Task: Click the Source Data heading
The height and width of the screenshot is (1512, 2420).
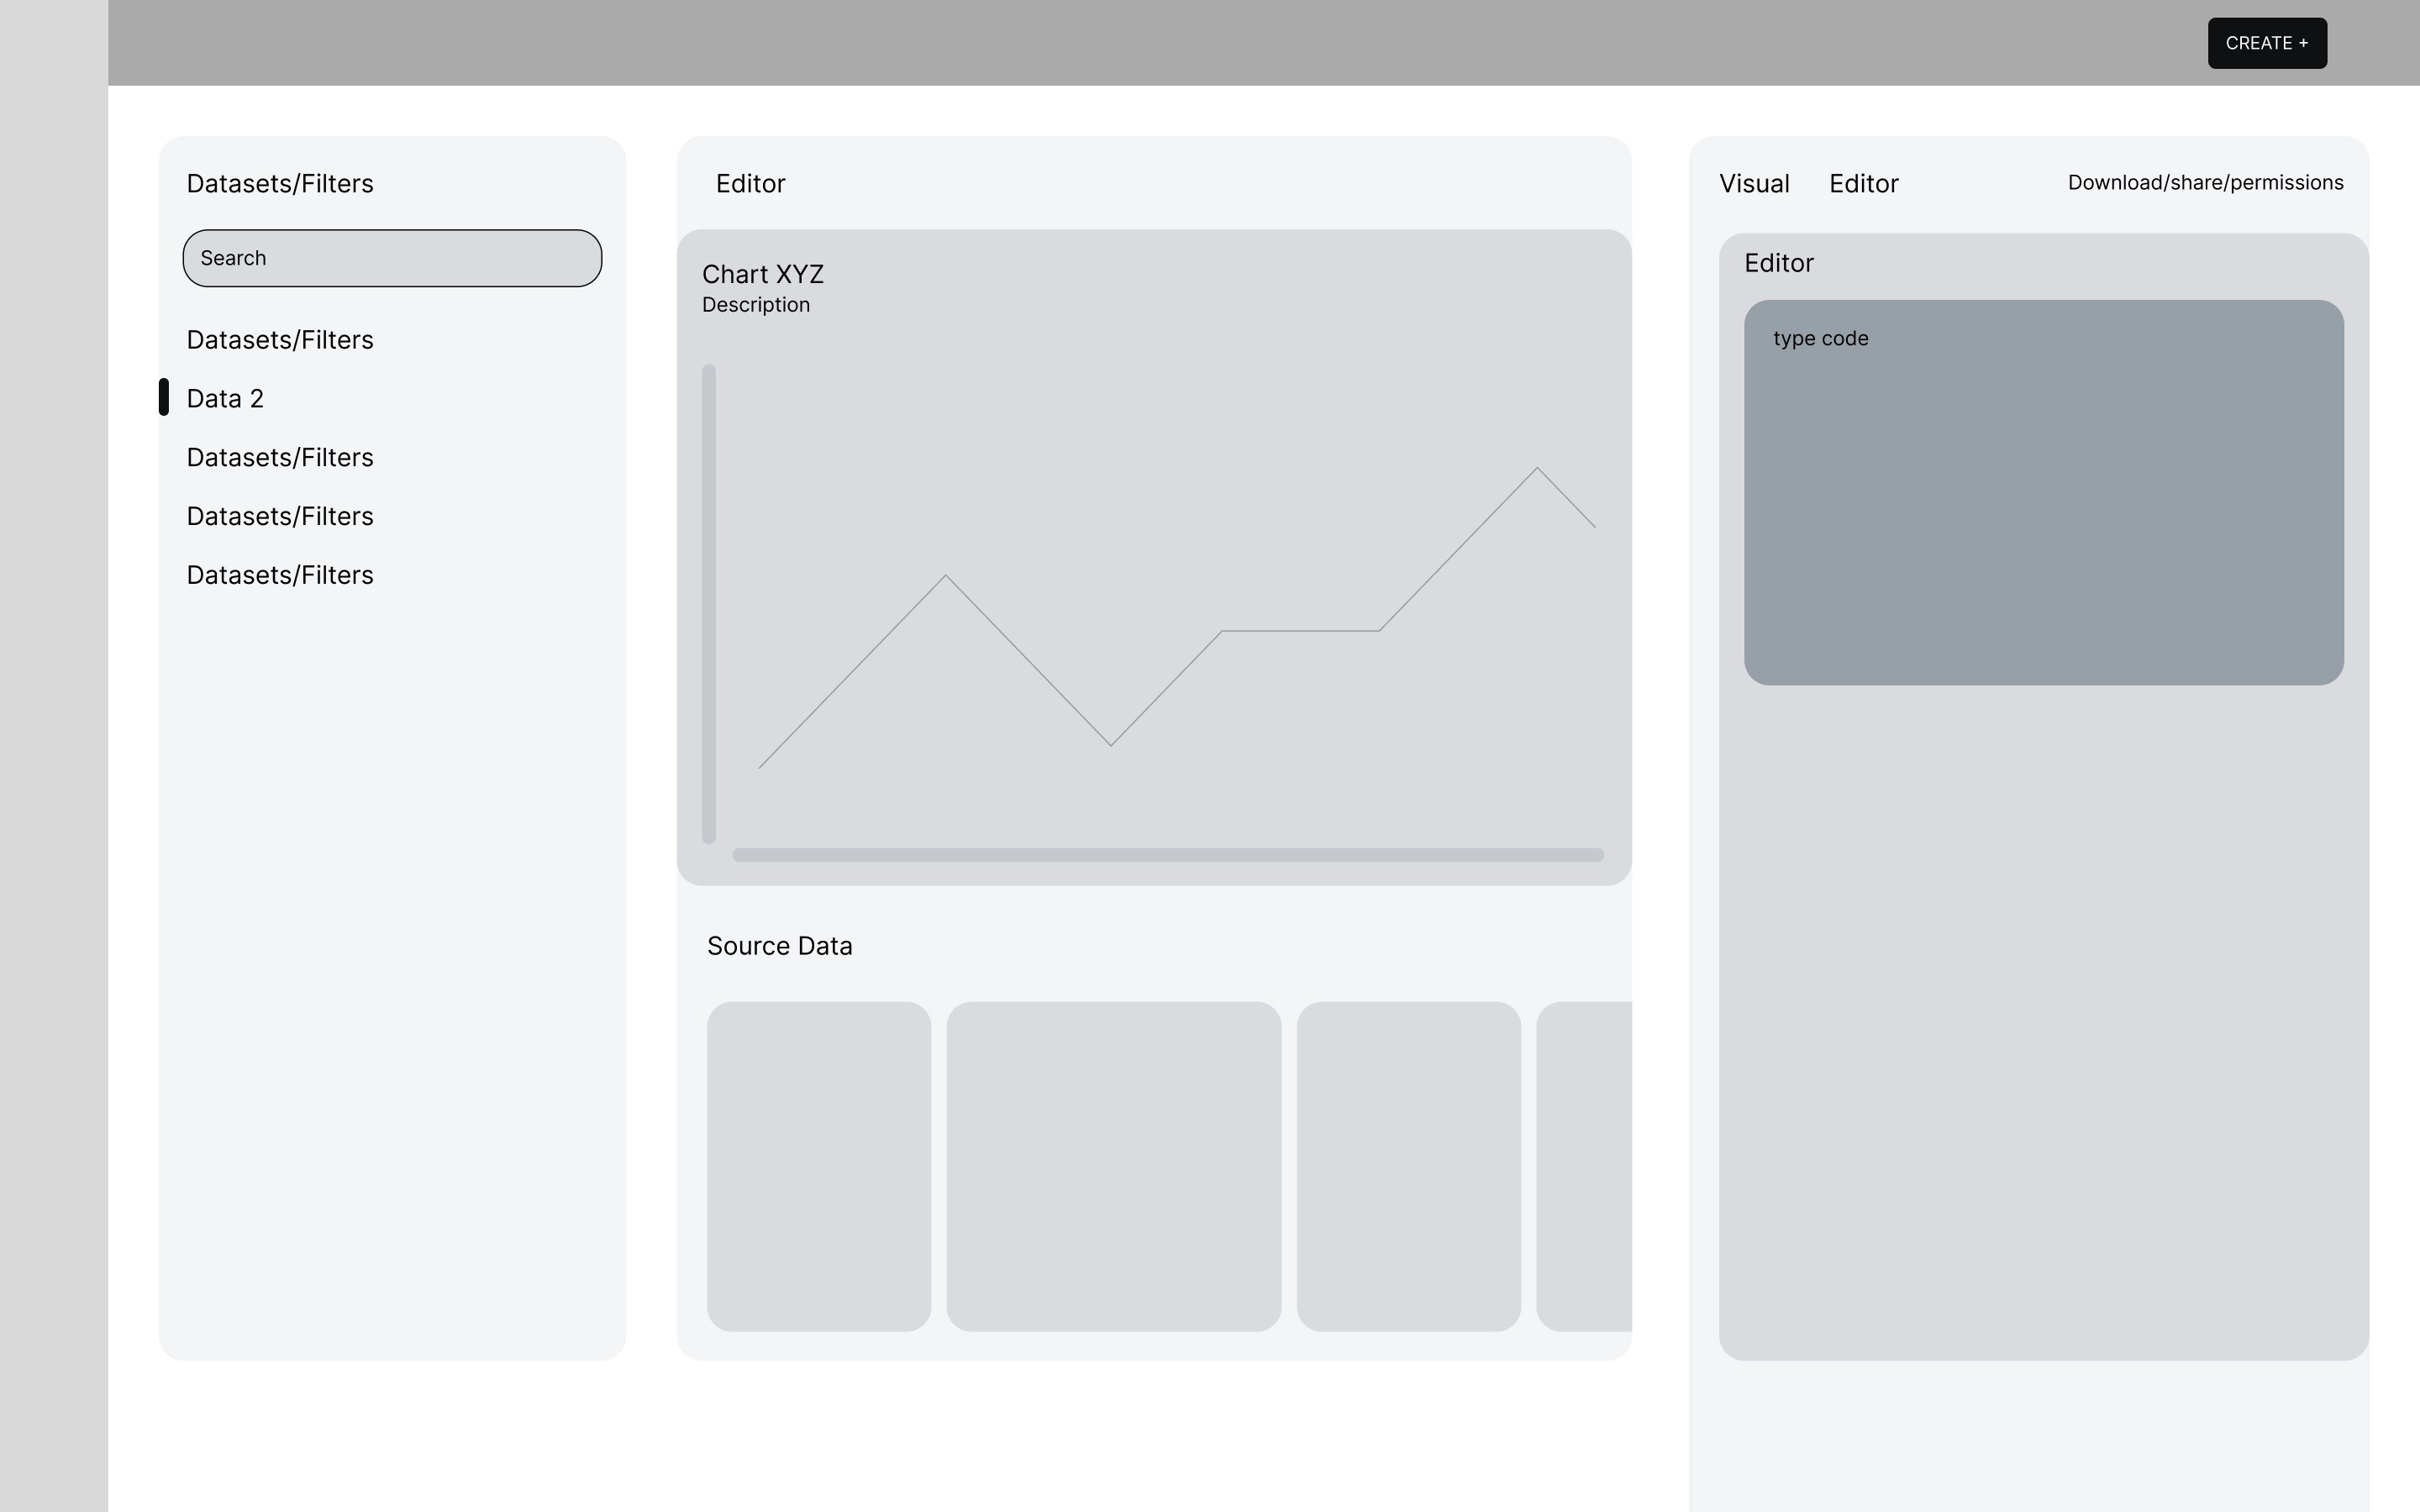Action: pos(779,946)
